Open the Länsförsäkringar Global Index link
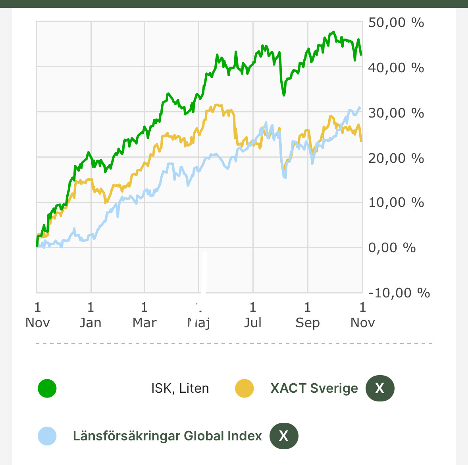This screenshot has height=465, width=468. pos(167,436)
